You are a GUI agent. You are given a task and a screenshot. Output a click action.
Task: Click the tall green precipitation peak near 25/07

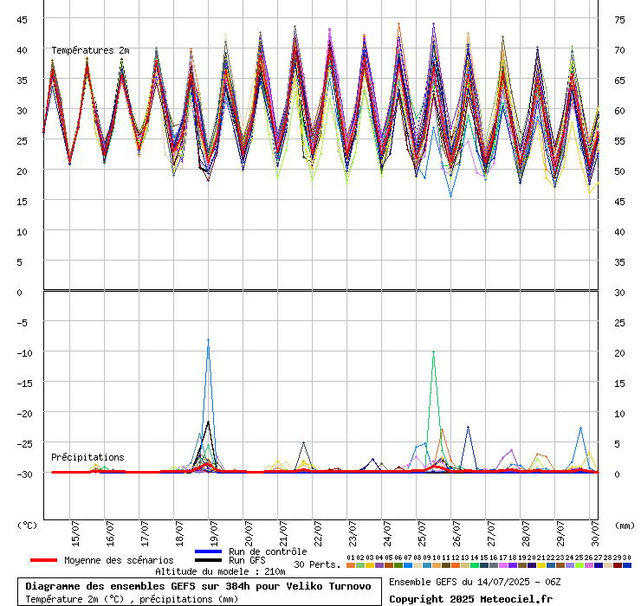coord(433,353)
